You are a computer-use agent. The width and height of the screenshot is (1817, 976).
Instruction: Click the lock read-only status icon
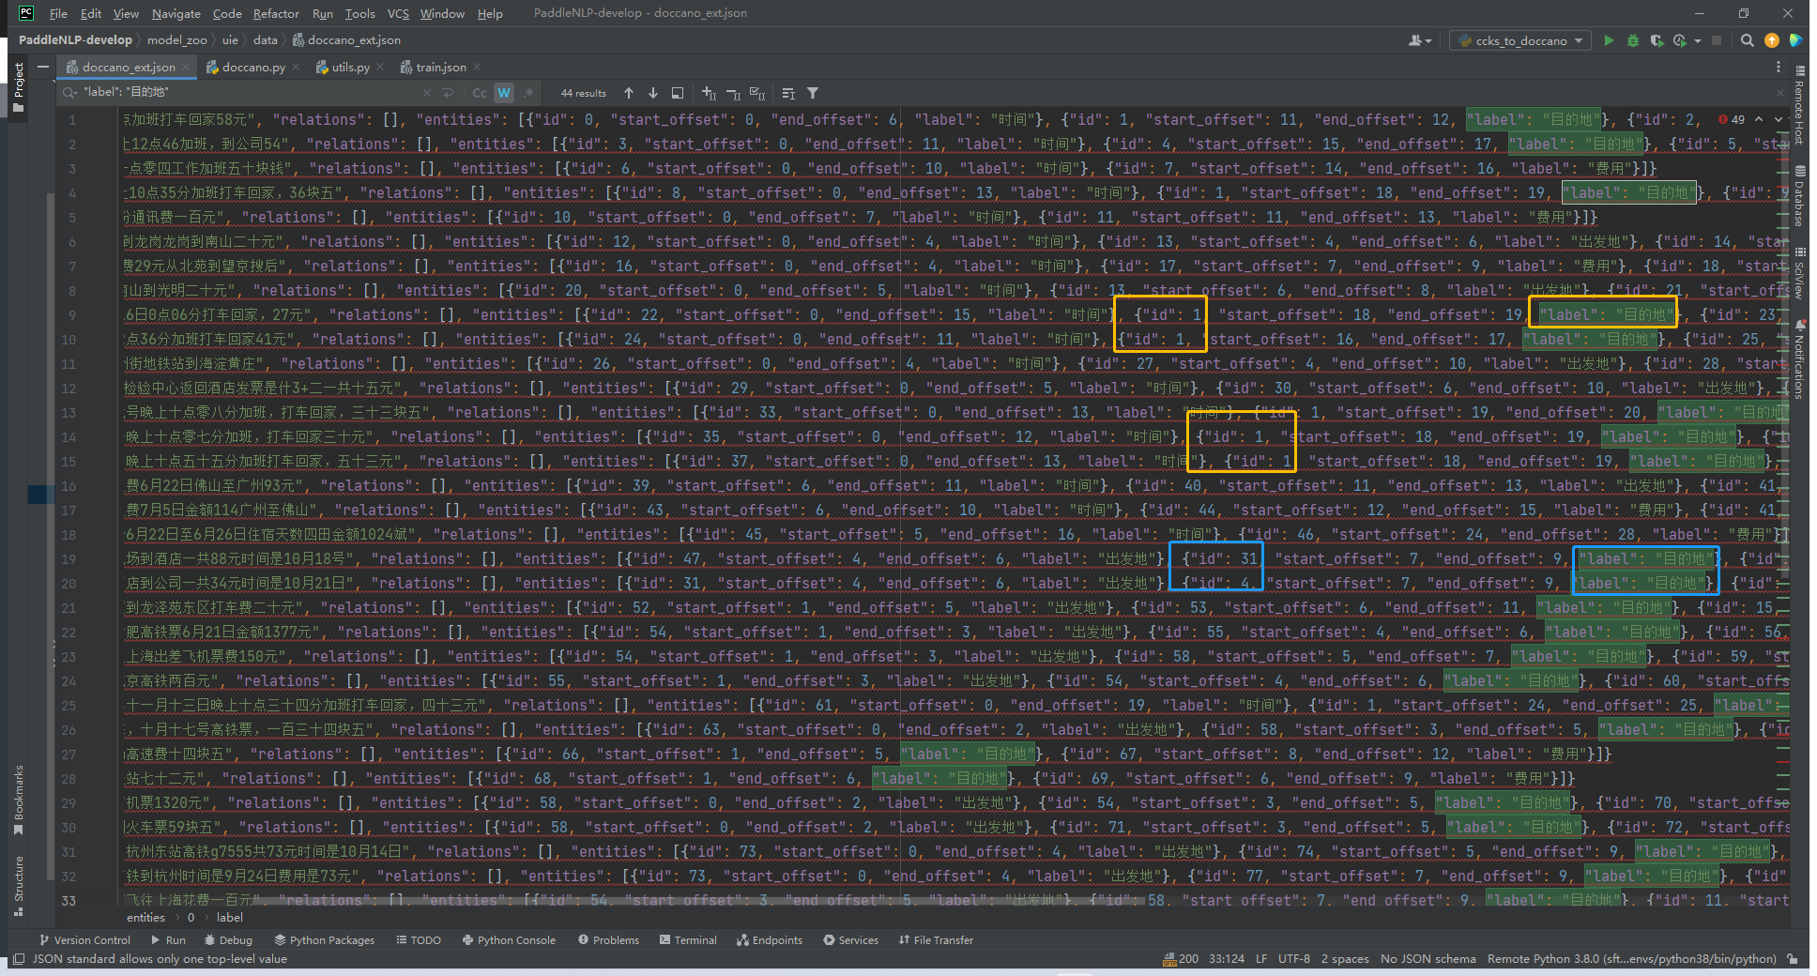pyautogui.click(x=1793, y=959)
